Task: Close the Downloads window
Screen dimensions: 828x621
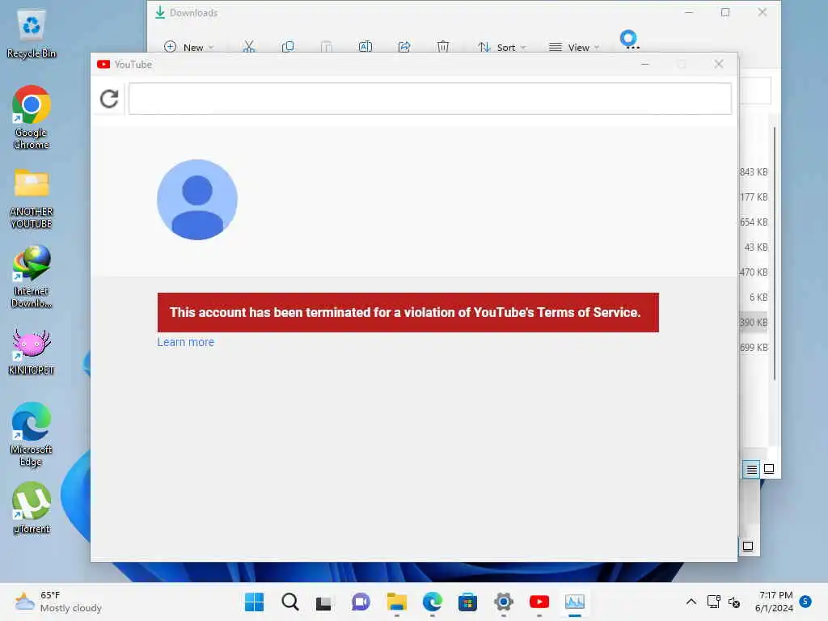Action: [x=762, y=12]
